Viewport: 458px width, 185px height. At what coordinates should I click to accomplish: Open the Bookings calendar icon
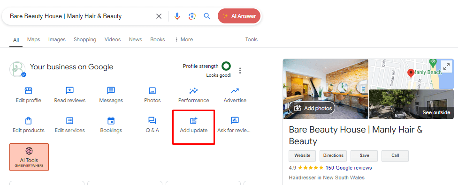pyautogui.click(x=111, y=121)
